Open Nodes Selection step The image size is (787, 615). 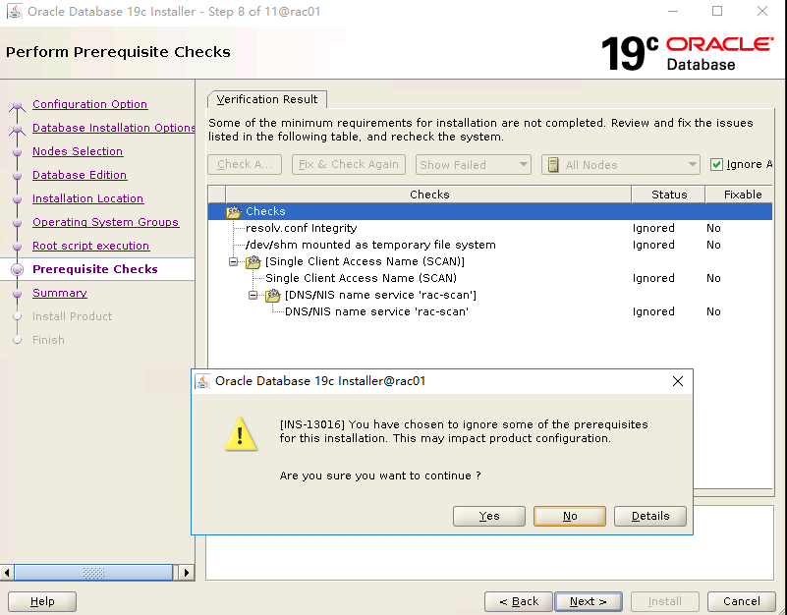78,151
